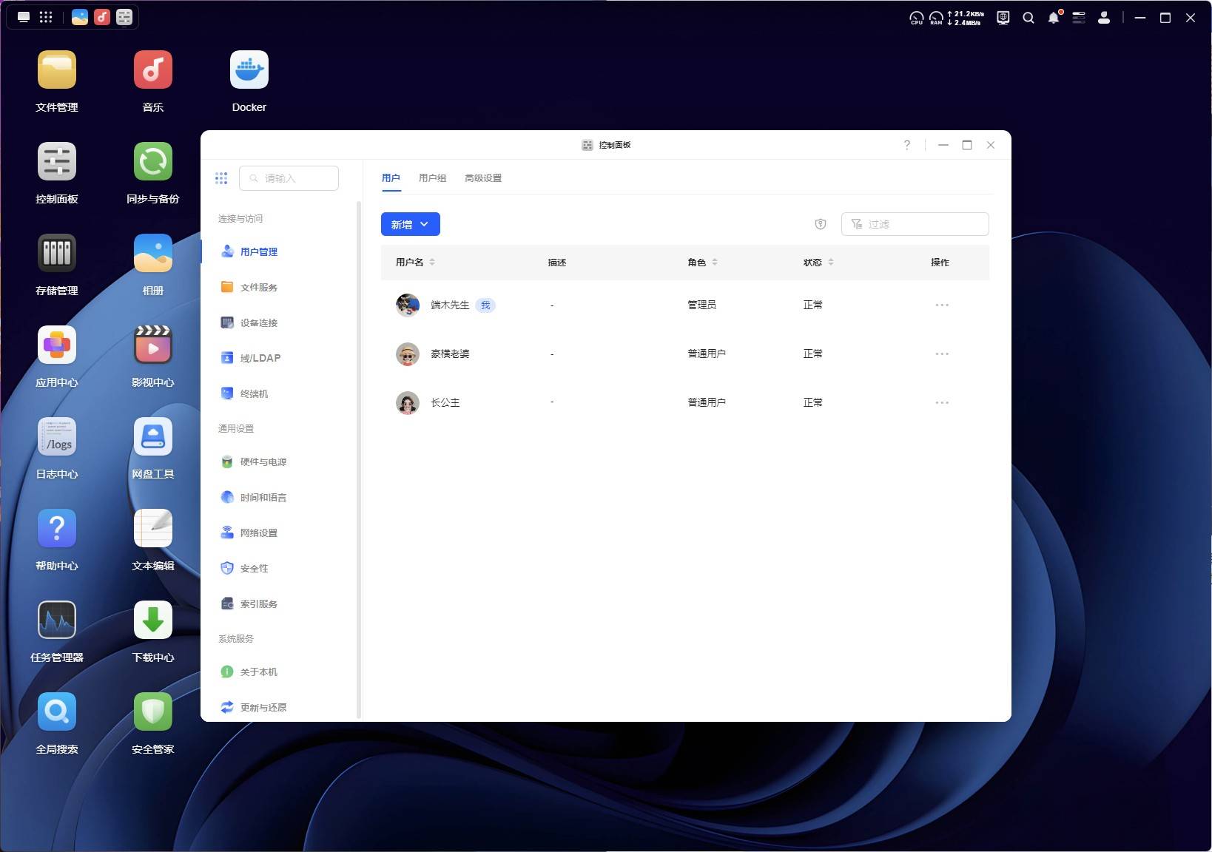
Task: Launch Docker from the desktop
Action: [x=249, y=69]
